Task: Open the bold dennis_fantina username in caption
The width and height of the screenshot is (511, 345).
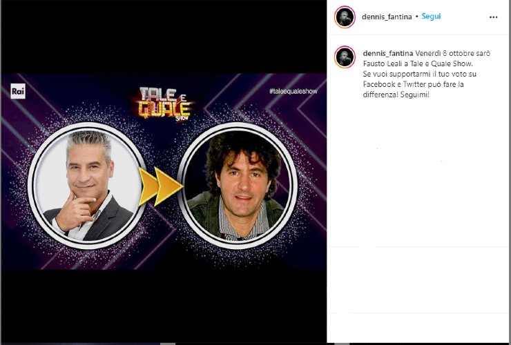Action: click(388, 53)
